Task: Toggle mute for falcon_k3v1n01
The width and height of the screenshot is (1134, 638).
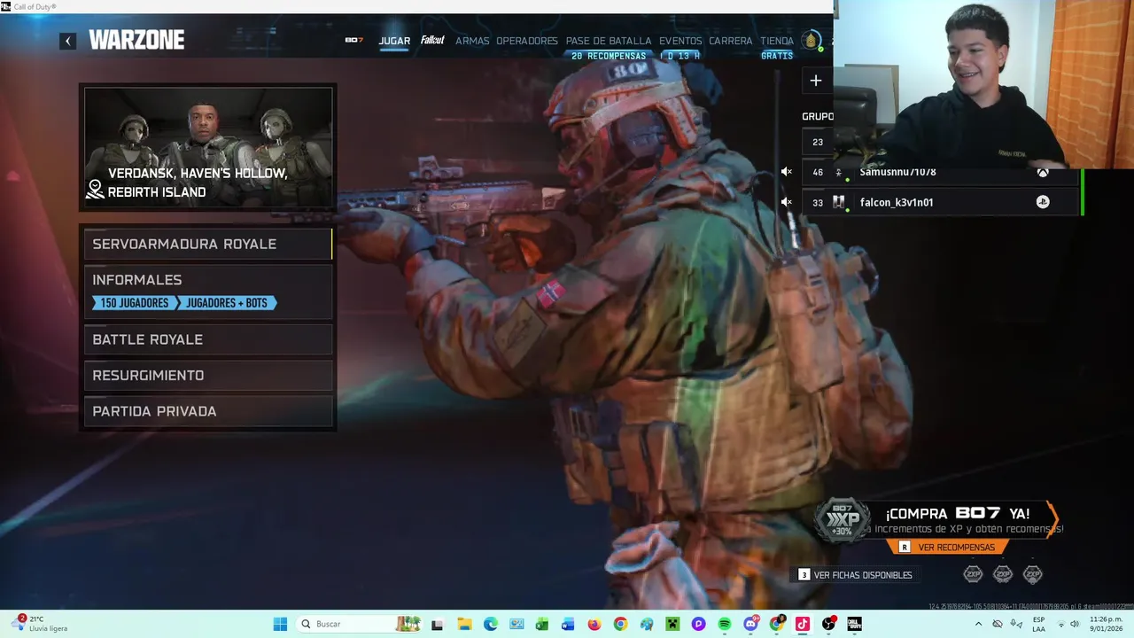Action: 786,202
